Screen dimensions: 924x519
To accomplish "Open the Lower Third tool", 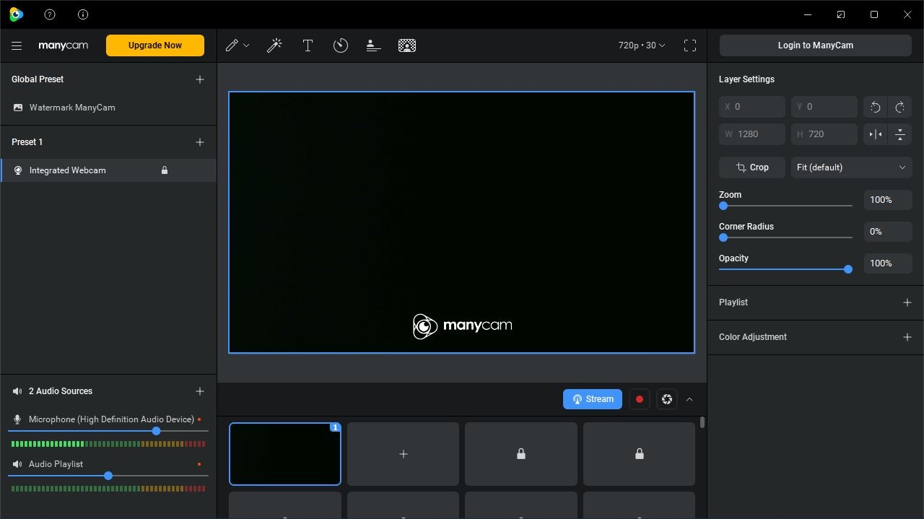I will coord(373,45).
